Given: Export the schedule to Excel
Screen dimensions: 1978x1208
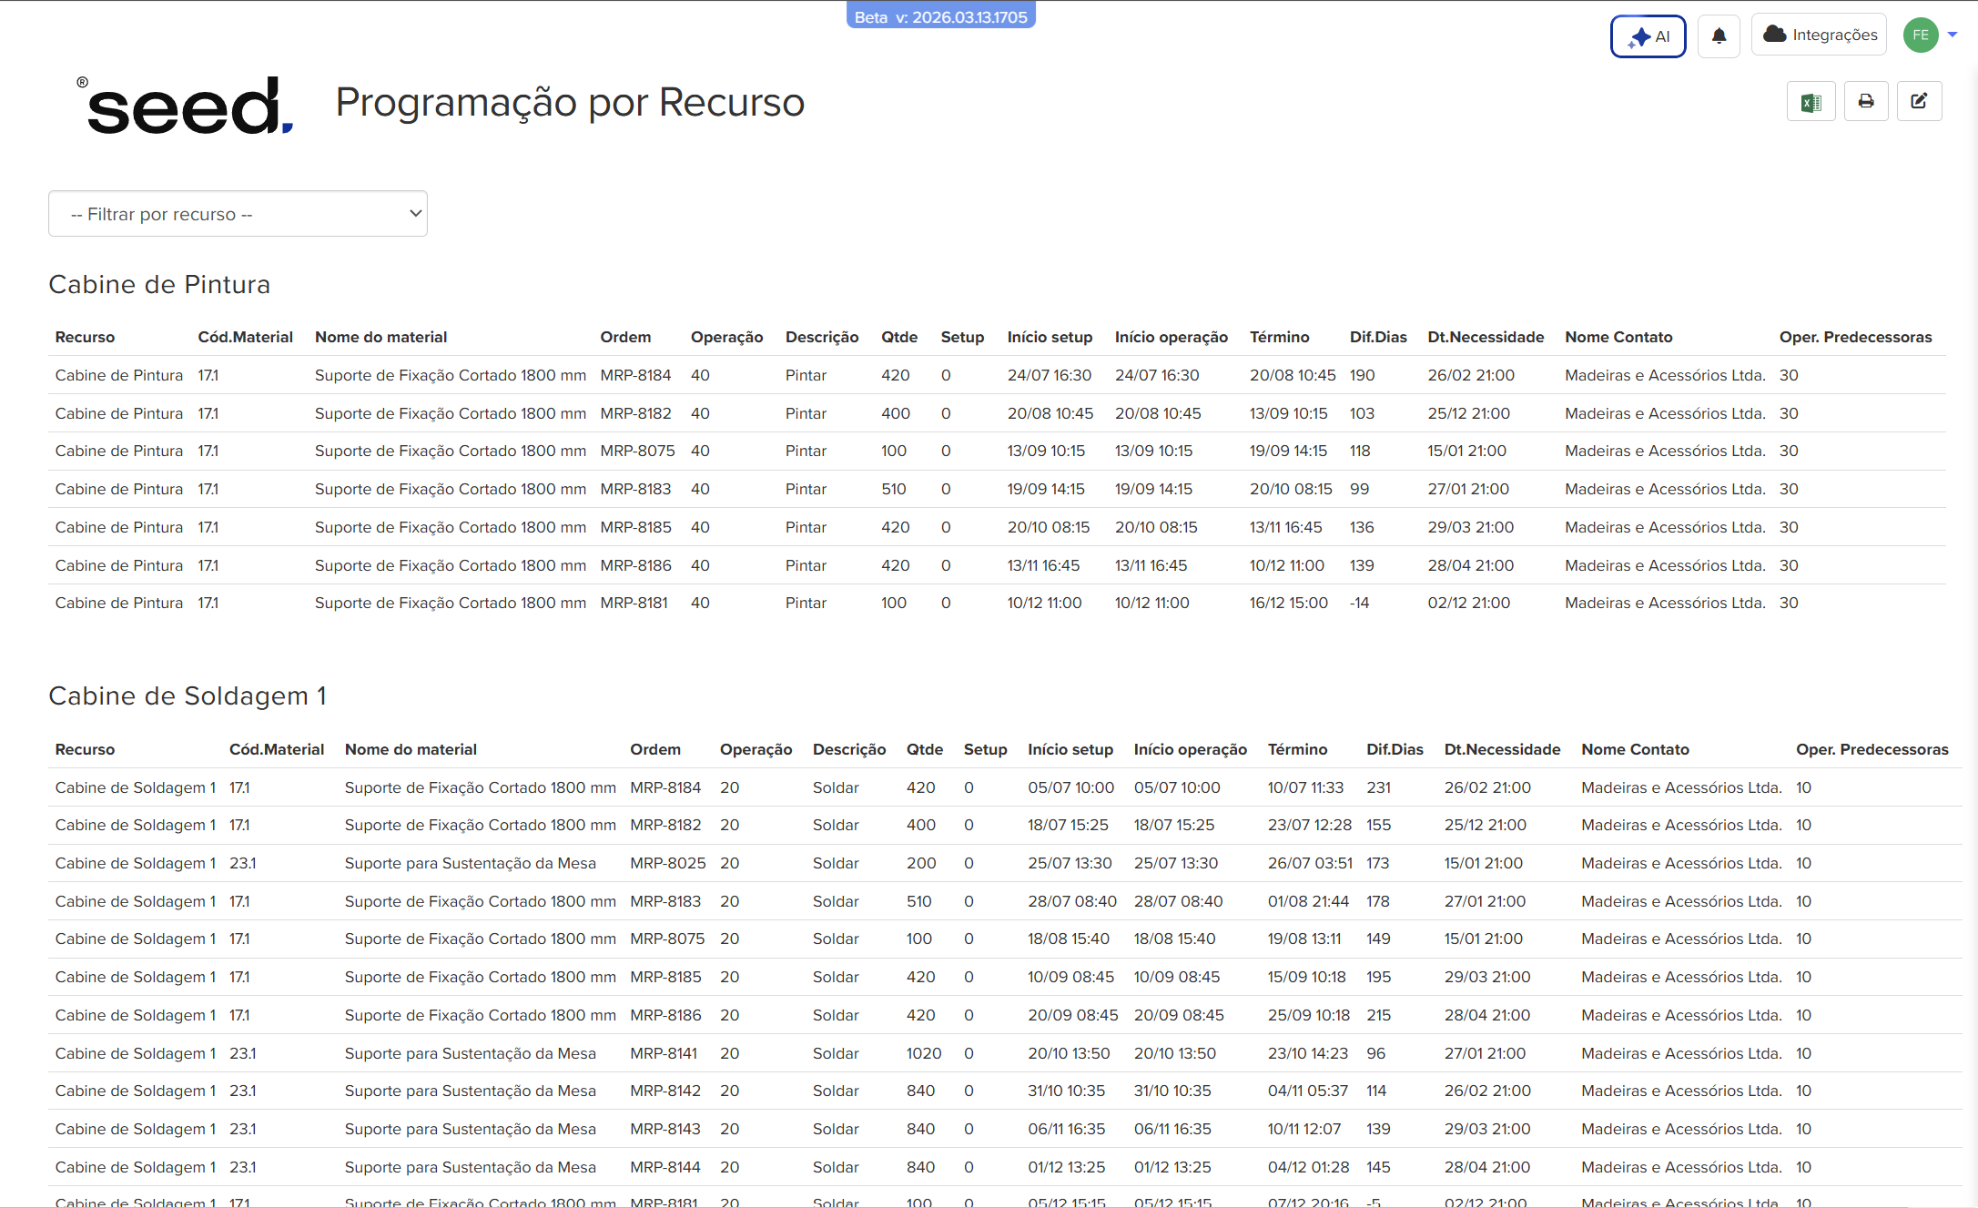Looking at the screenshot, I should coord(1811,101).
